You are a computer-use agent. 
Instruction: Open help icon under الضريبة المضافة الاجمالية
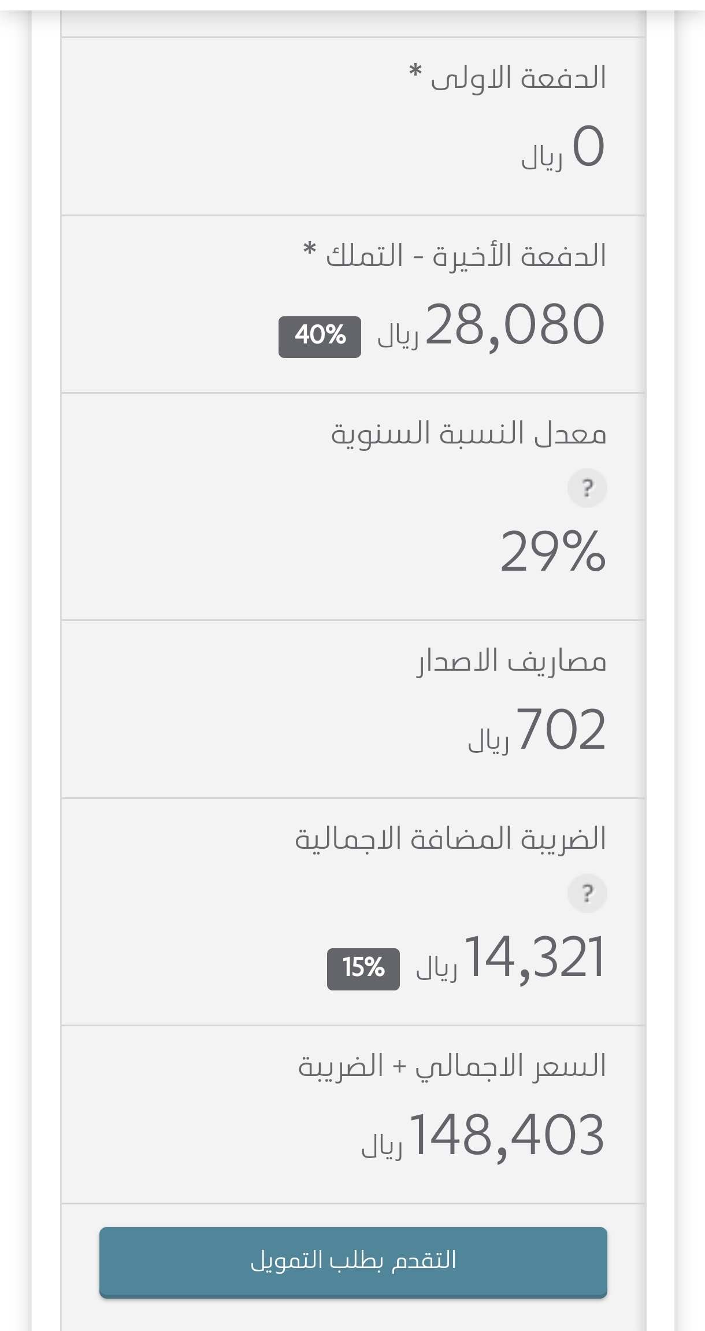click(587, 893)
